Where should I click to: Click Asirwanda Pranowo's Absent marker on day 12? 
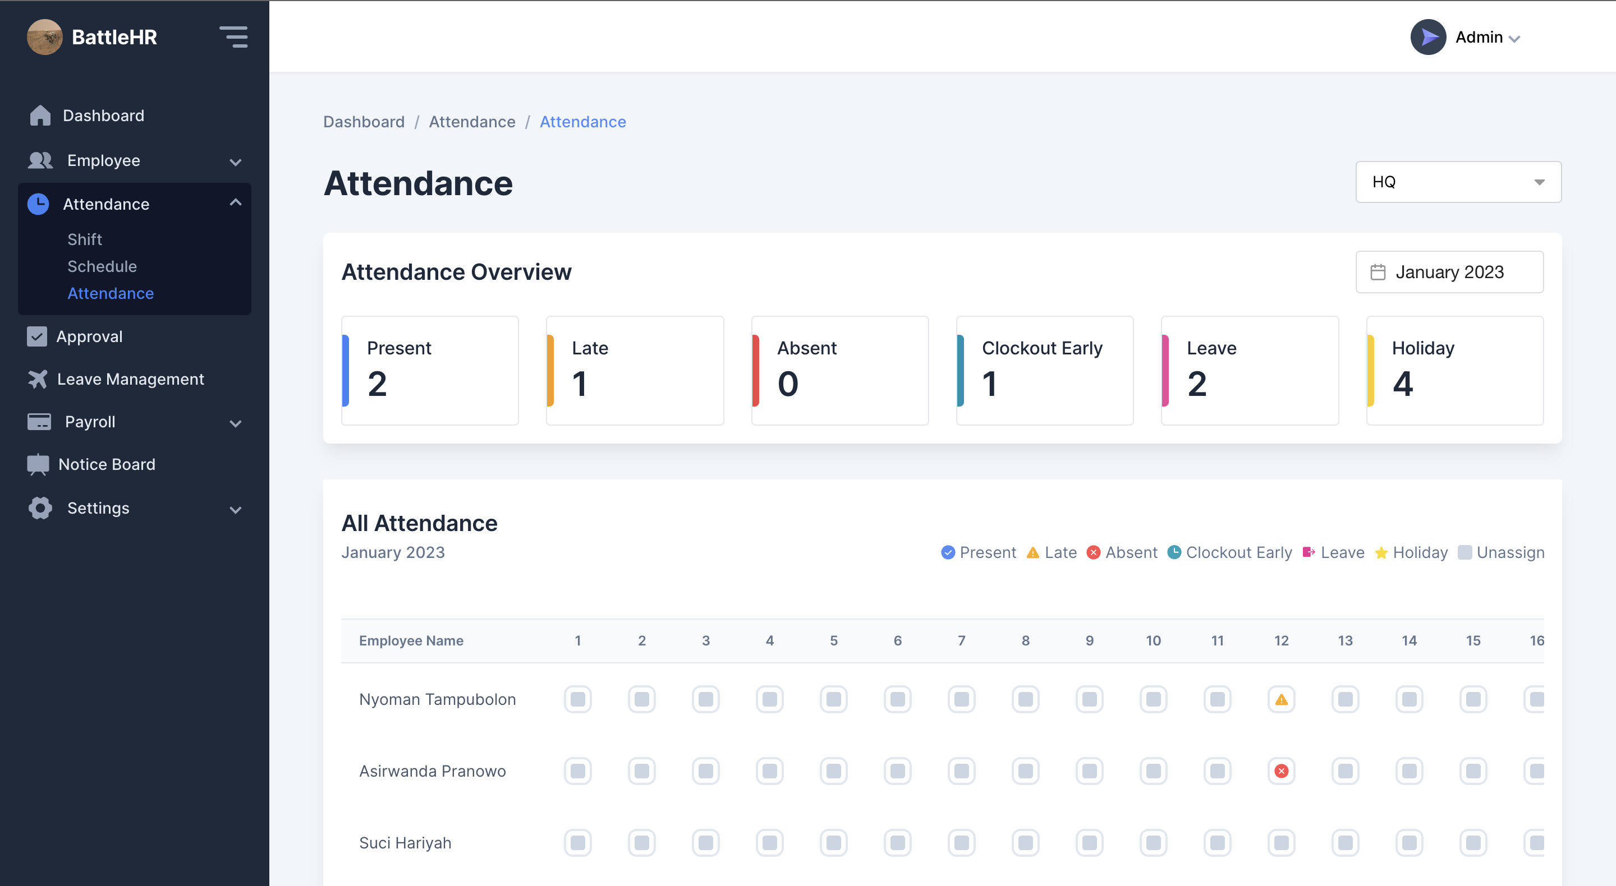(1281, 770)
